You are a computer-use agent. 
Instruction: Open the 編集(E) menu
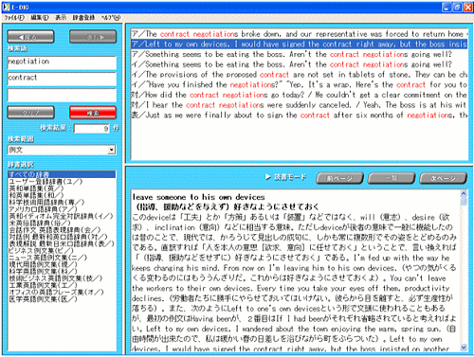click(x=40, y=18)
